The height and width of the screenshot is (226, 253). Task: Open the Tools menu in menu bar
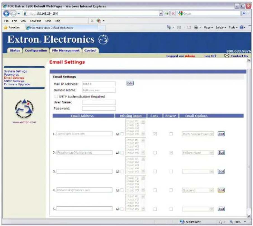pos(48,21)
